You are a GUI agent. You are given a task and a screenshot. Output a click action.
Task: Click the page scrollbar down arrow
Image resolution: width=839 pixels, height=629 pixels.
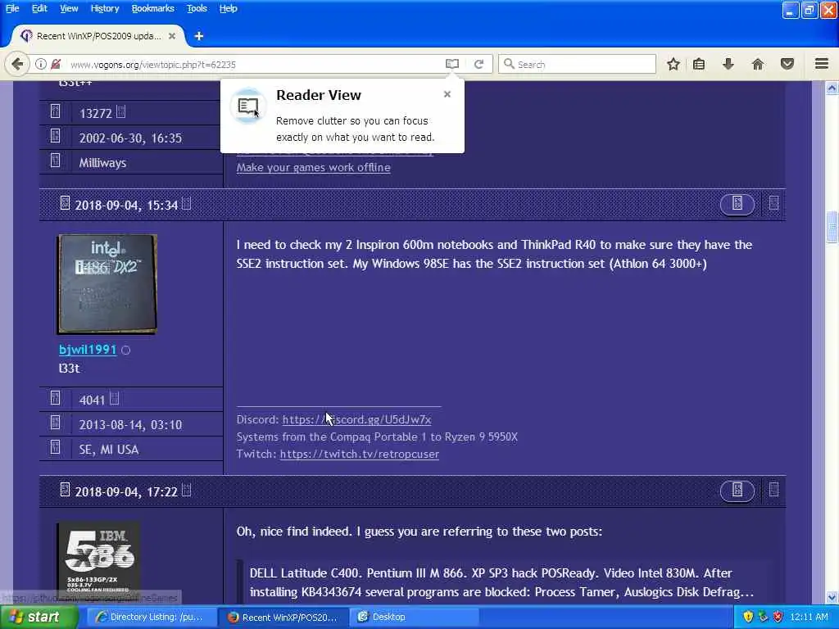[832, 597]
